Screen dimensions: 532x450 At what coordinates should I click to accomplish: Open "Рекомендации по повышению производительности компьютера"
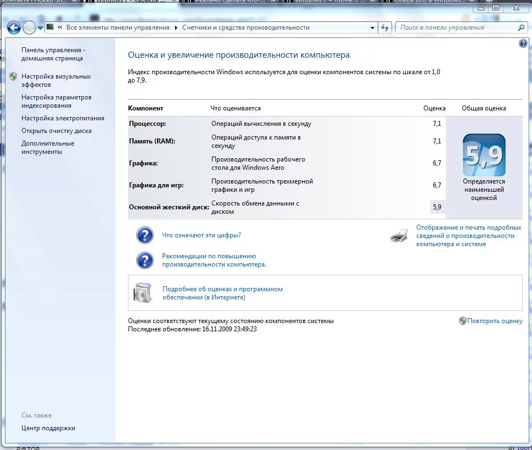(214, 260)
